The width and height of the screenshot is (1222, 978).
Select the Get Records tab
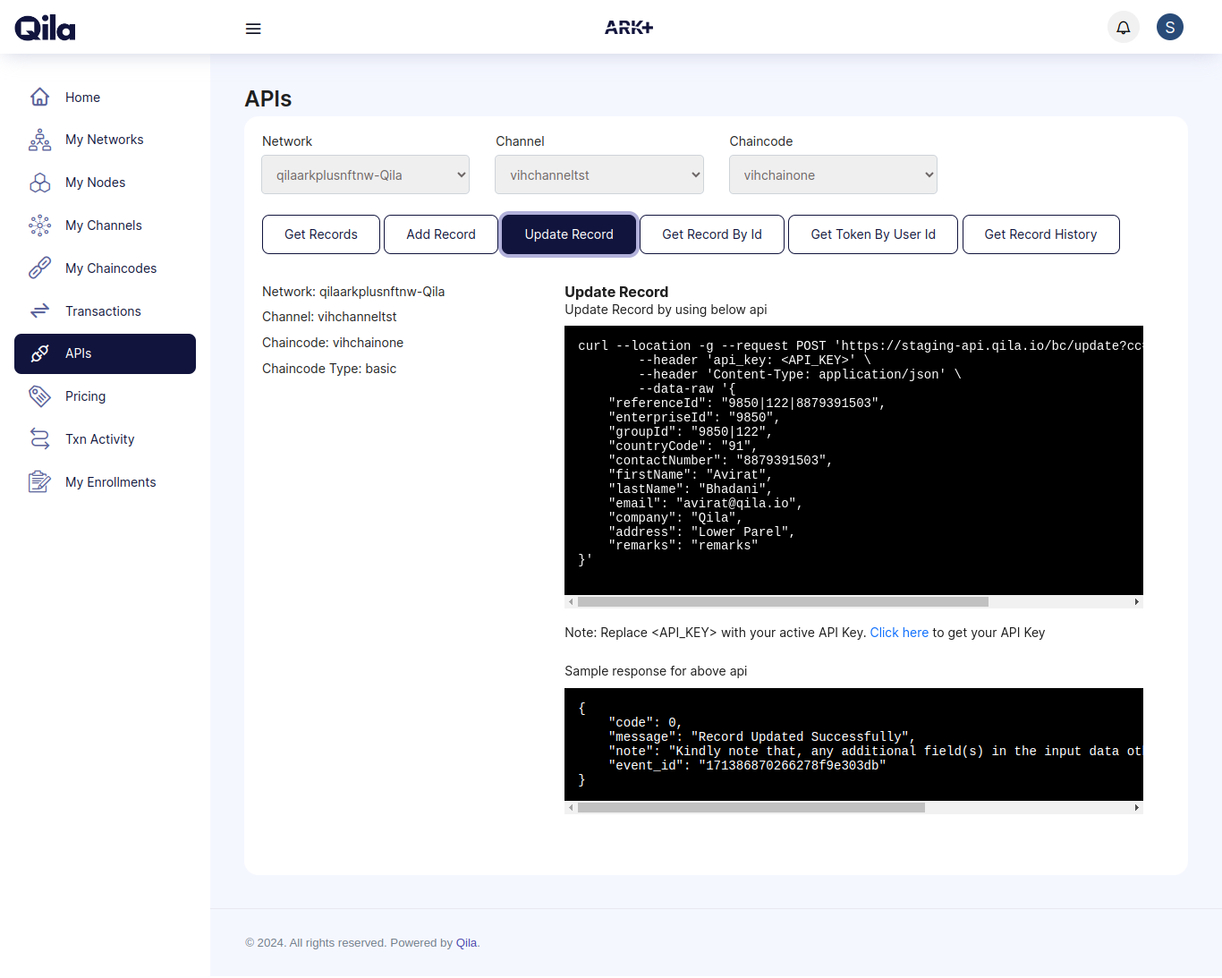tap(321, 234)
